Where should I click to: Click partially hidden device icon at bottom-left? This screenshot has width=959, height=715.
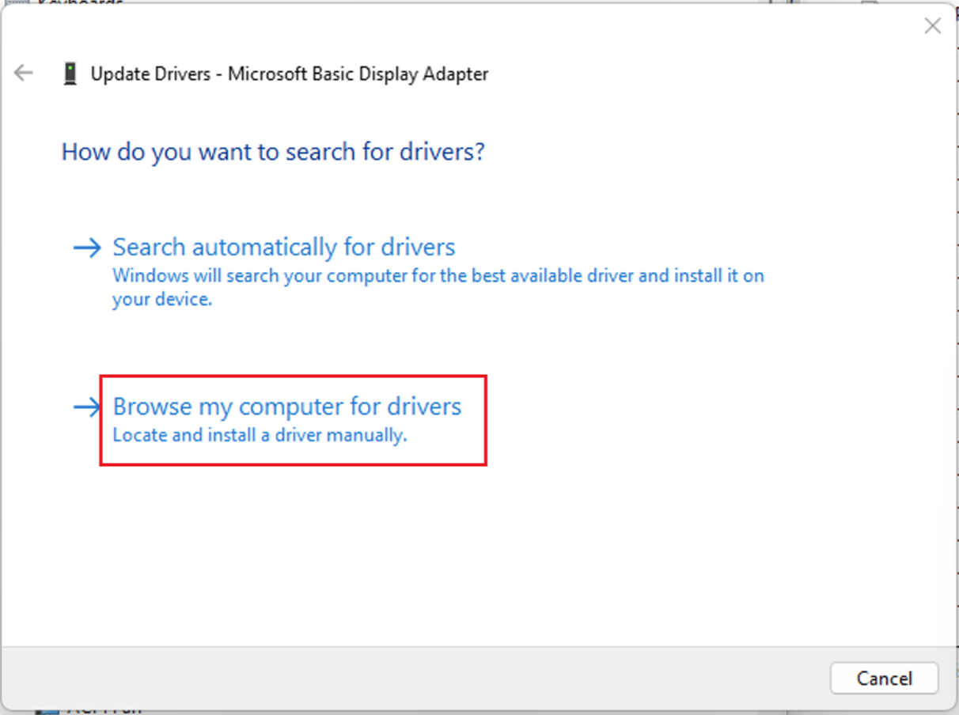click(x=46, y=709)
